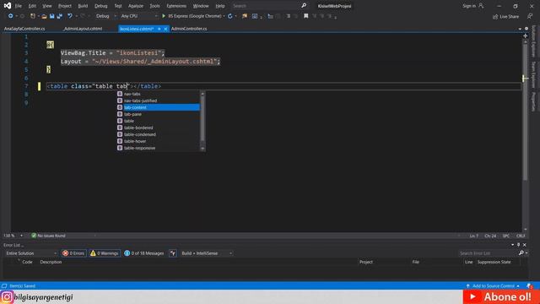Screen dimensions: 540x304
Task: Open the Entire Solution scope dropdown
Action: pos(30,253)
